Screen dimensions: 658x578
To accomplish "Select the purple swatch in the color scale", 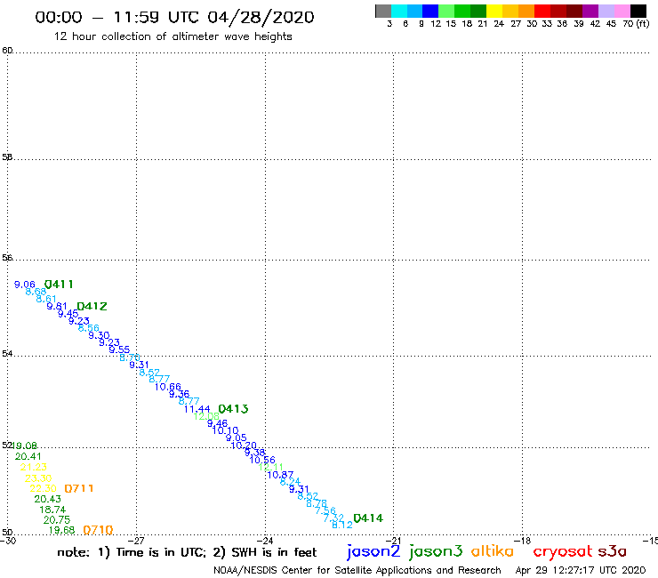I will pyautogui.click(x=590, y=11).
